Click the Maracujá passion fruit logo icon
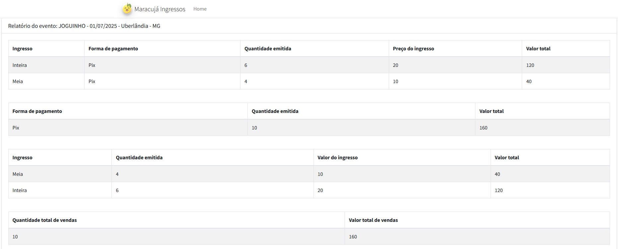 tap(127, 9)
